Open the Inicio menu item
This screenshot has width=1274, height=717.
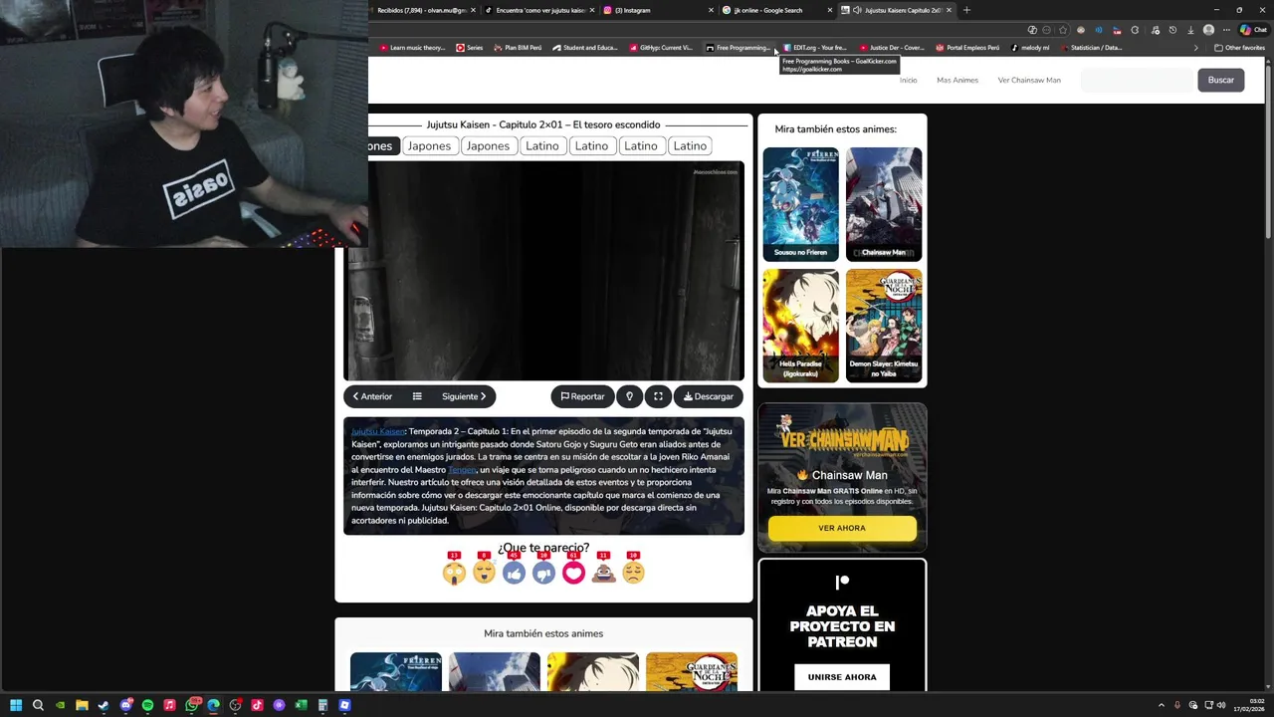click(909, 80)
